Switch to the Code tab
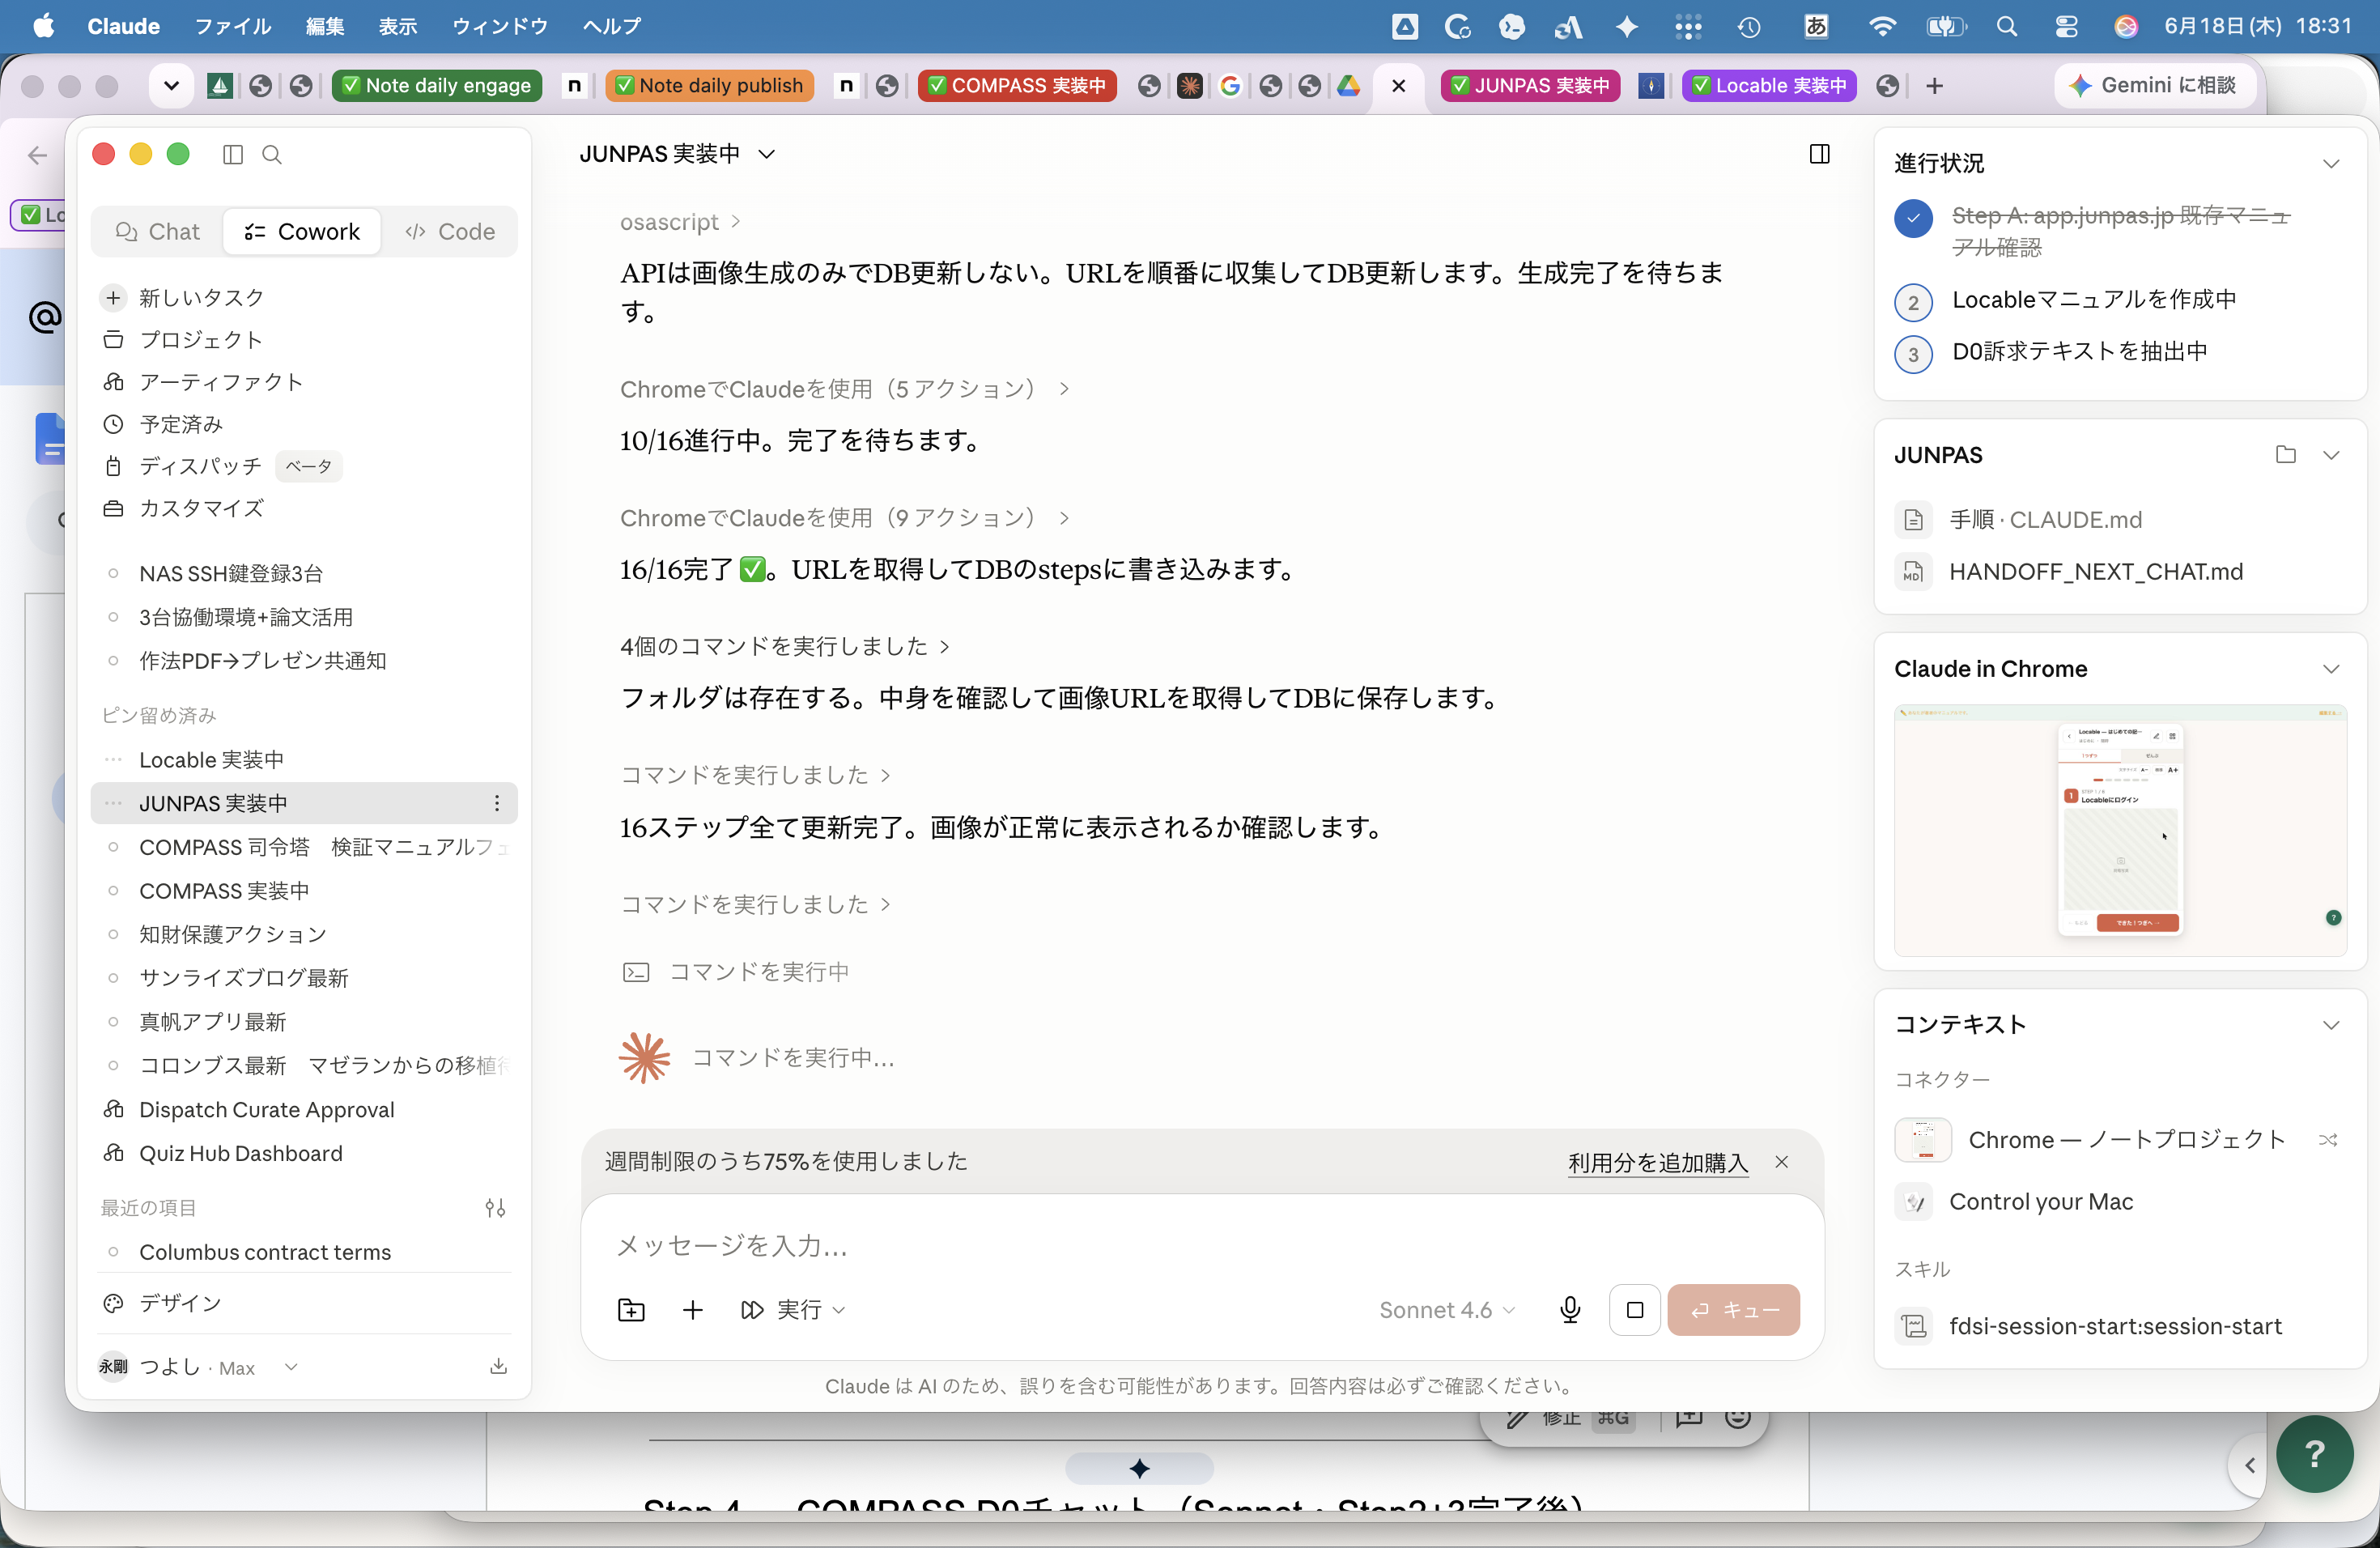The height and width of the screenshot is (1548, 2380). 450,231
